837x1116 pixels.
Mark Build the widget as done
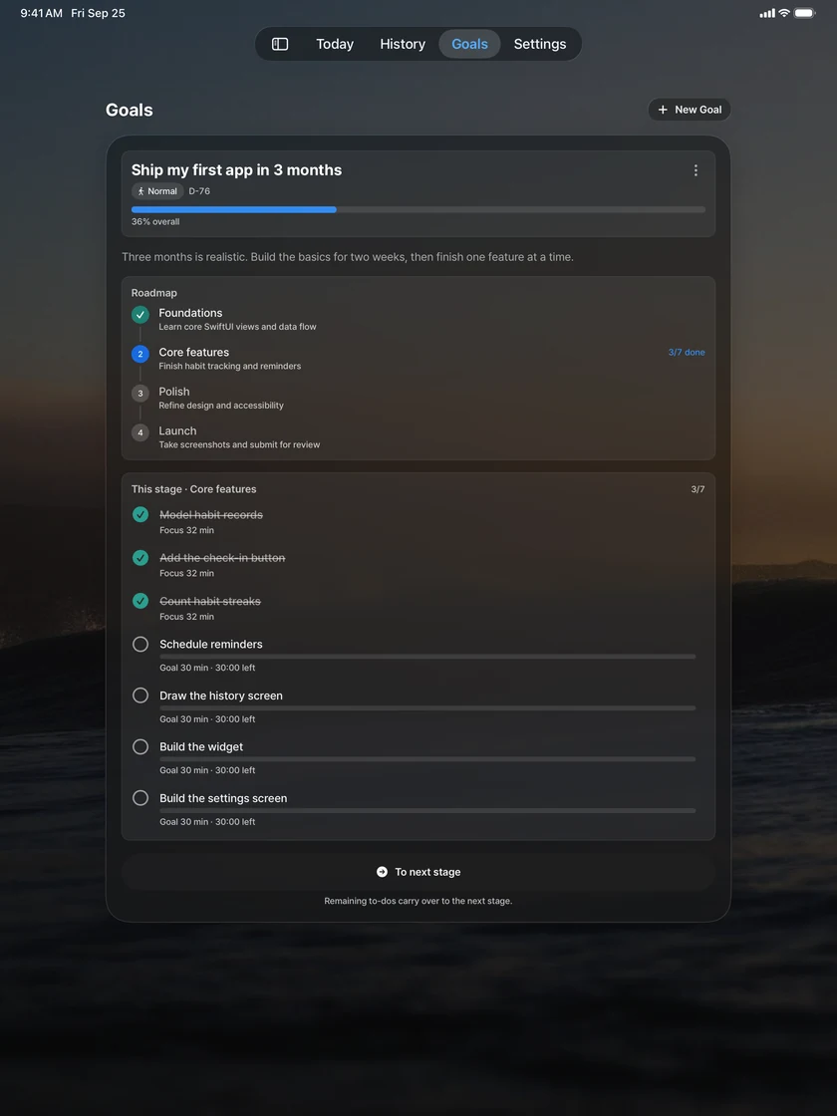pyautogui.click(x=140, y=746)
